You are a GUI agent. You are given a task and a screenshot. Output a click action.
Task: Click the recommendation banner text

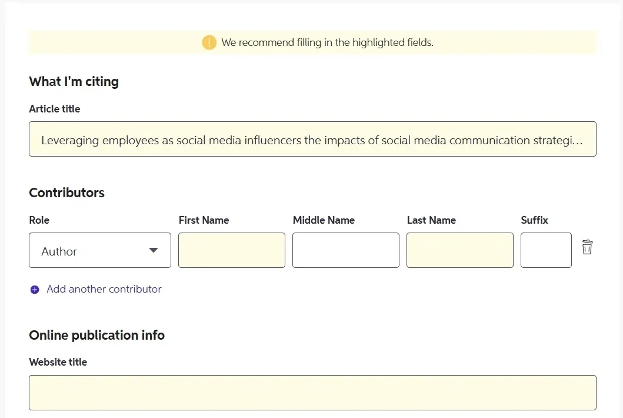(x=327, y=42)
